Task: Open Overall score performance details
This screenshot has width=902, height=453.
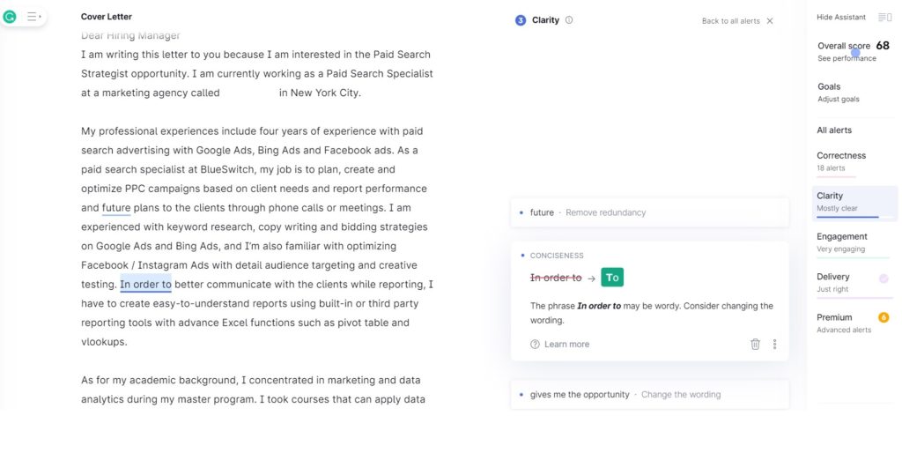Action: 847,51
